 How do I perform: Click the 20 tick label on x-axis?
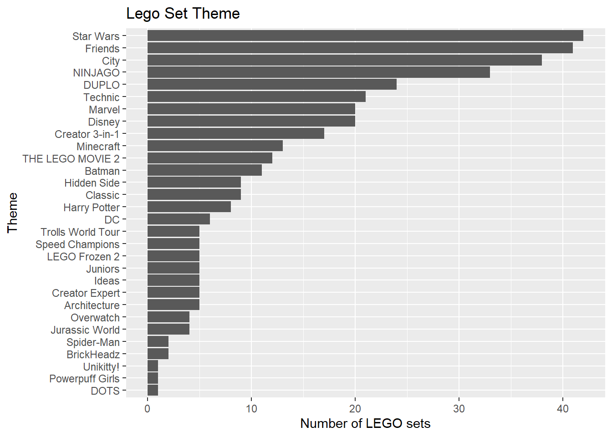click(x=355, y=408)
